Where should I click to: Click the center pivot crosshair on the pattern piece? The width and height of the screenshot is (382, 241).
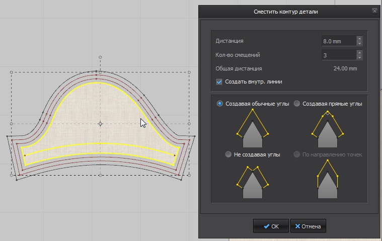[100, 124]
